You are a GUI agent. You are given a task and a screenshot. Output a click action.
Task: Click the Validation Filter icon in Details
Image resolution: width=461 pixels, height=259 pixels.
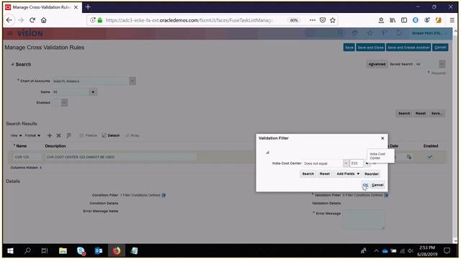[x=386, y=195]
